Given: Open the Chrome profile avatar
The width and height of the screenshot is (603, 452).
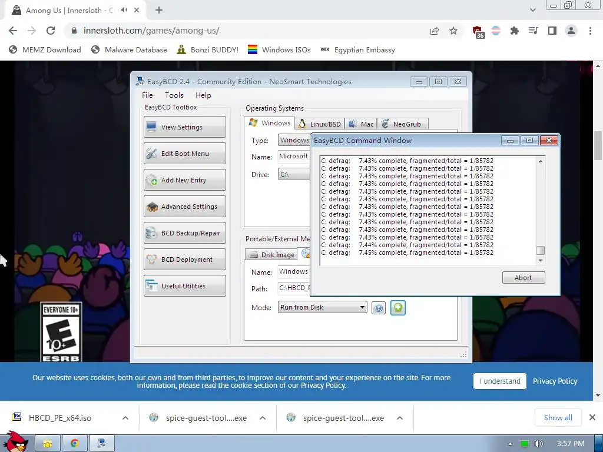Looking at the screenshot, I should pyautogui.click(x=571, y=31).
